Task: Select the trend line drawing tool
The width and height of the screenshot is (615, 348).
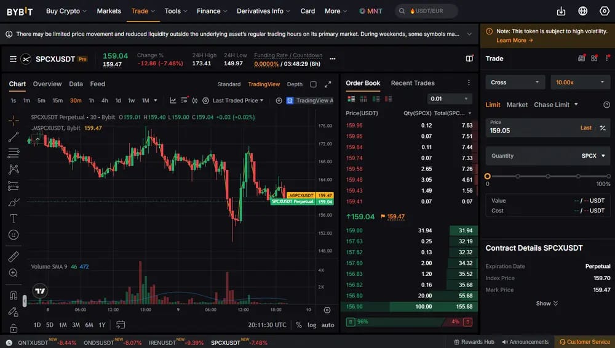Action: point(14,137)
